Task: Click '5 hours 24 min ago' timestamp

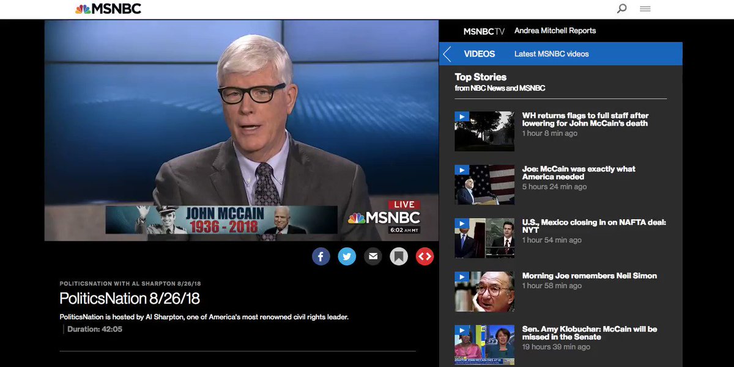Action: pyautogui.click(x=554, y=187)
